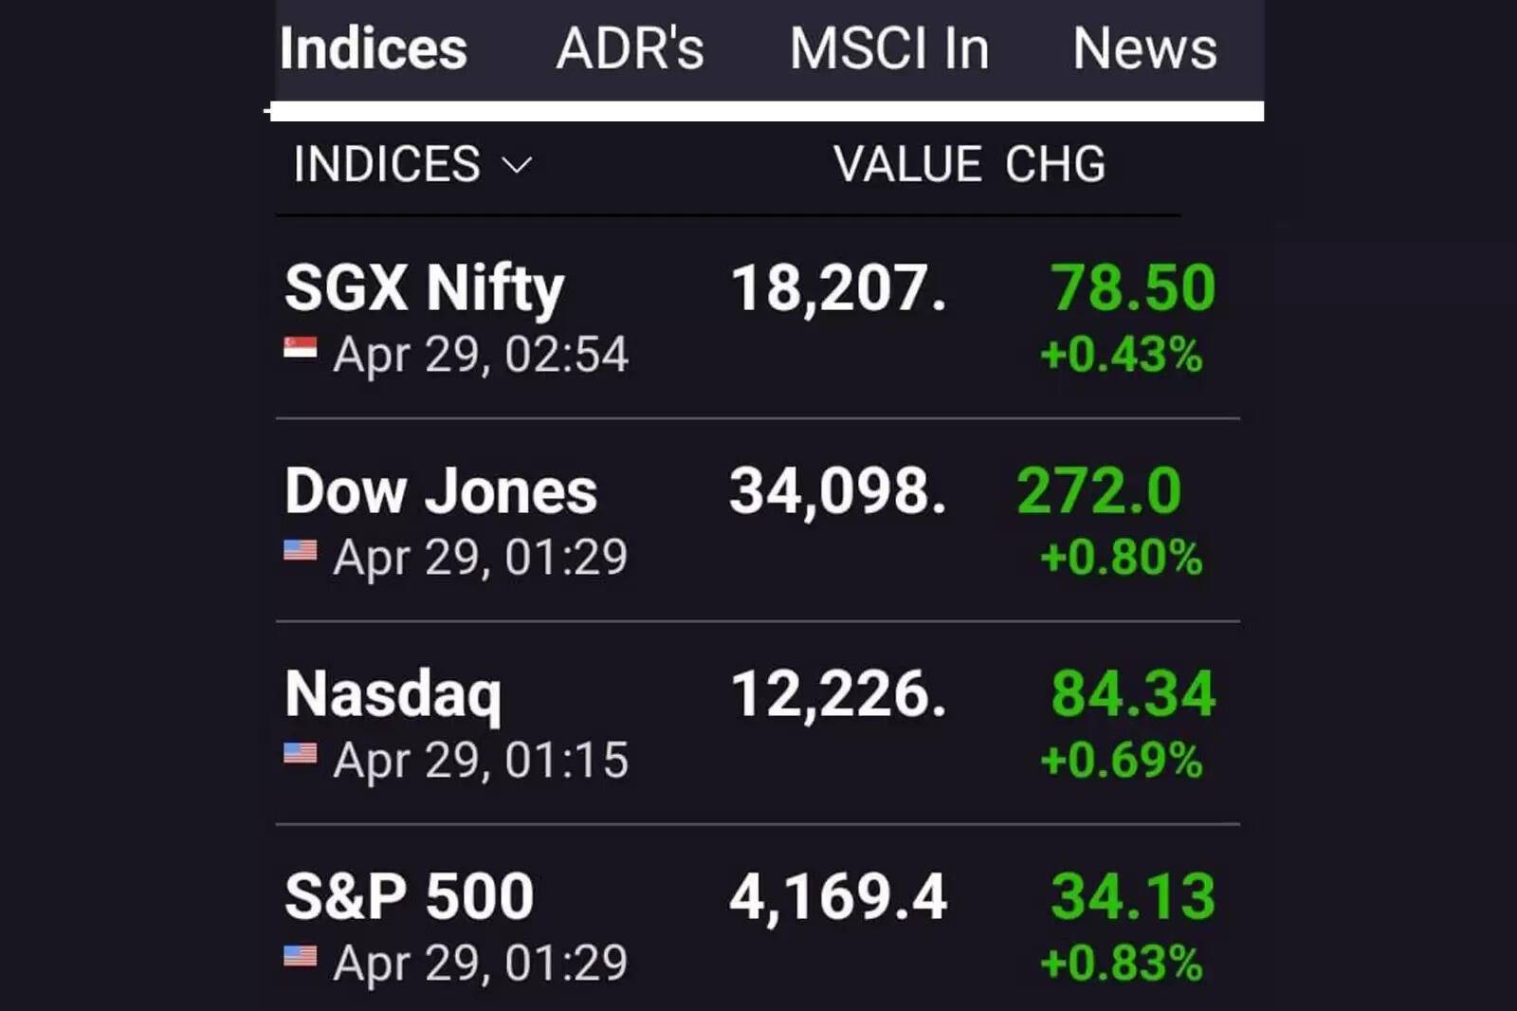Open the Dow Jones index name
Image resolution: width=1517 pixels, height=1011 pixels.
point(441,491)
